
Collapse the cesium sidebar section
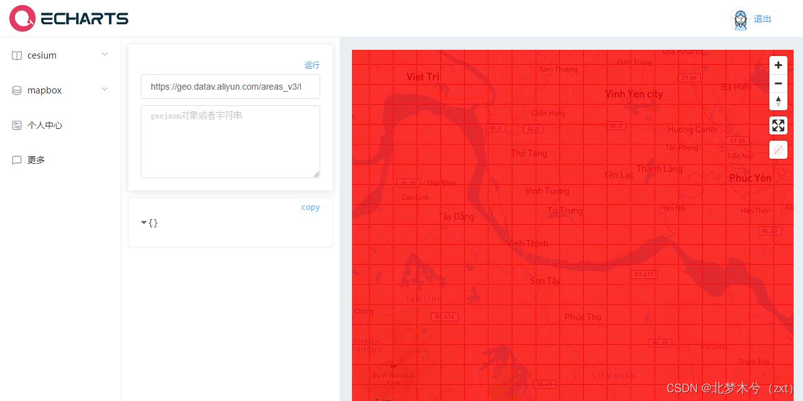point(105,55)
